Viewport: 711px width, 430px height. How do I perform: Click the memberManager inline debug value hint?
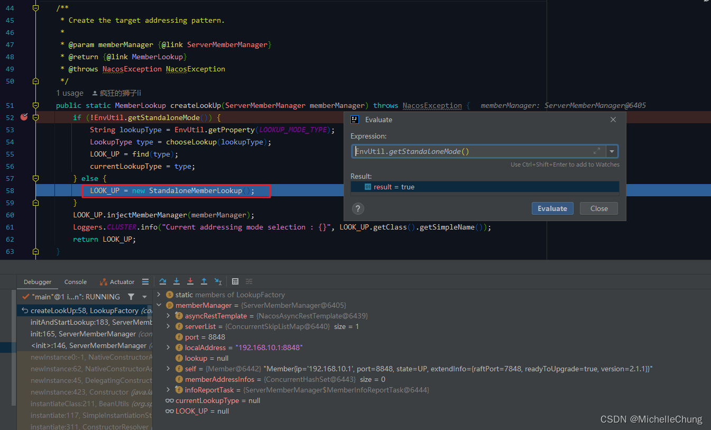coord(563,105)
